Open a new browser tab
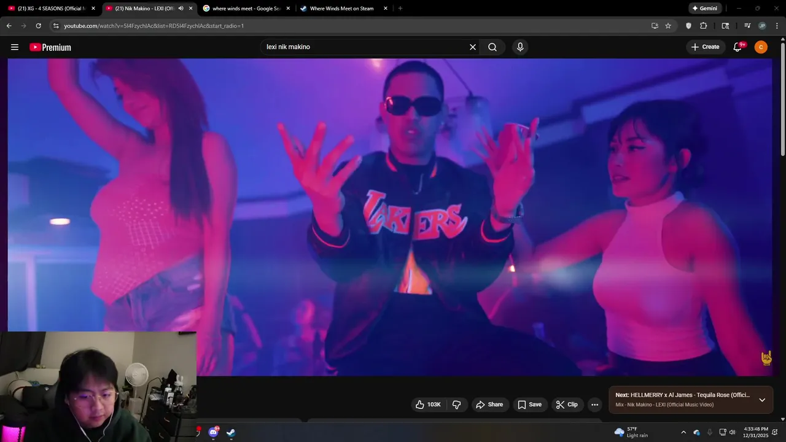The width and height of the screenshot is (786, 442). [400, 9]
